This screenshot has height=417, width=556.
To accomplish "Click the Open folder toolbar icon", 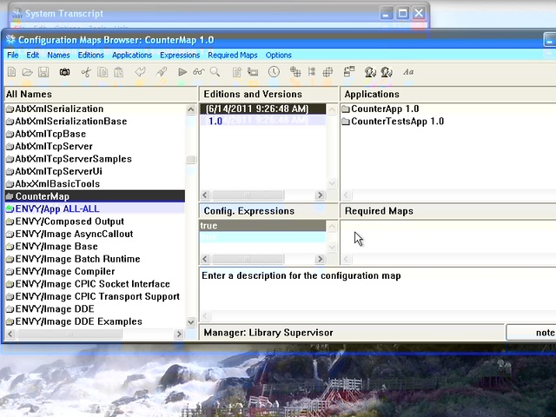I will tap(27, 72).
